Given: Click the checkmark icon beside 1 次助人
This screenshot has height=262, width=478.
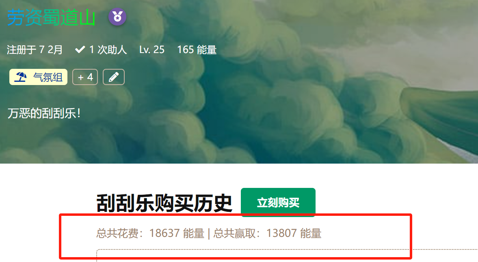Looking at the screenshot, I should [80, 49].
